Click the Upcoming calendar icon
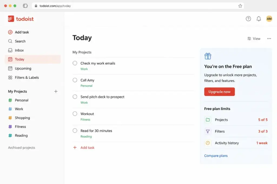The height and width of the screenshot is (184, 277). [x=10, y=68]
